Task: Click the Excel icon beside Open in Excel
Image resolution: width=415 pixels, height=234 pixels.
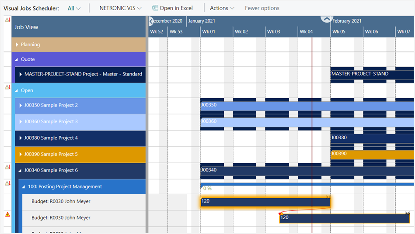Action: 155,8
